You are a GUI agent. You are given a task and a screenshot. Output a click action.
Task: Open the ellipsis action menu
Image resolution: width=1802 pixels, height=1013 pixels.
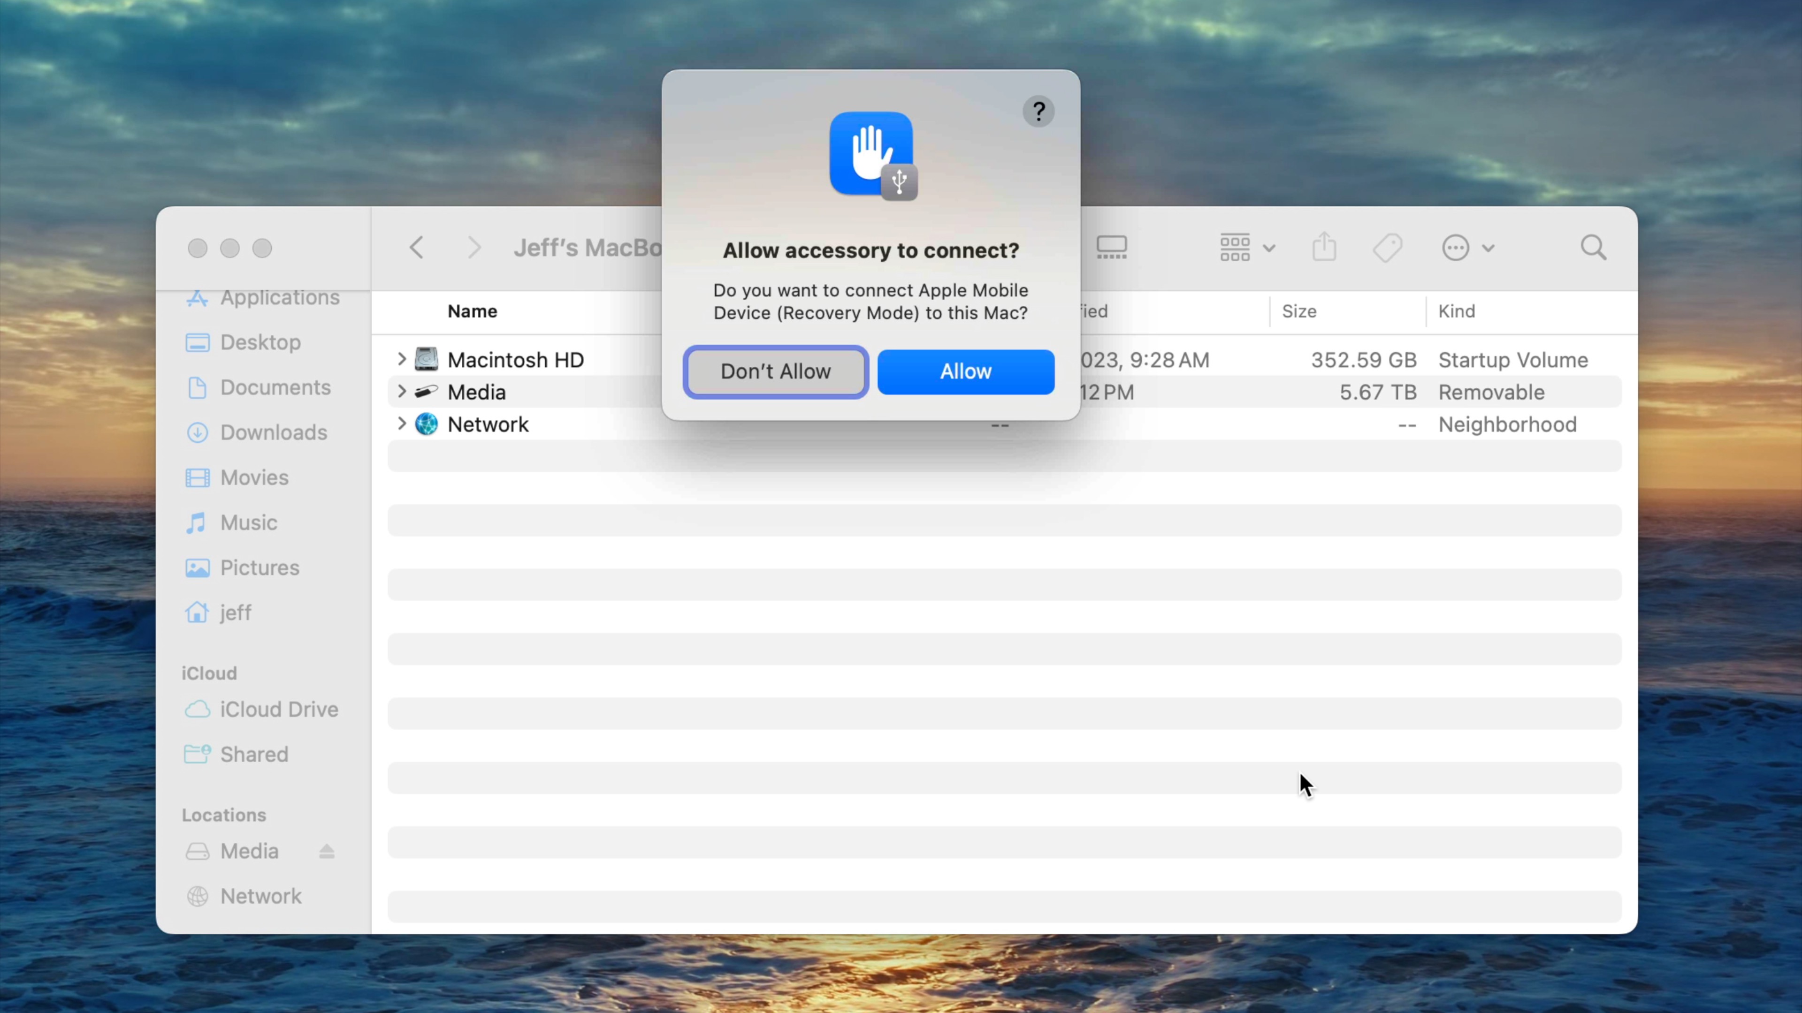click(x=1467, y=248)
